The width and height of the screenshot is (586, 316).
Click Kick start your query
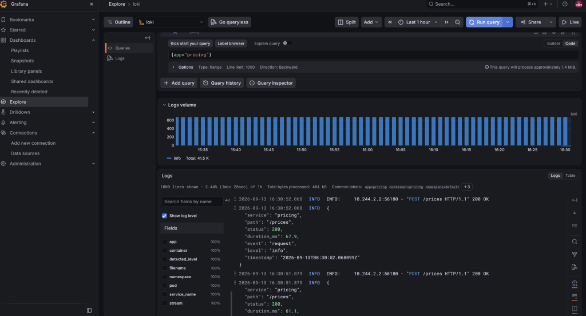coord(190,44)
